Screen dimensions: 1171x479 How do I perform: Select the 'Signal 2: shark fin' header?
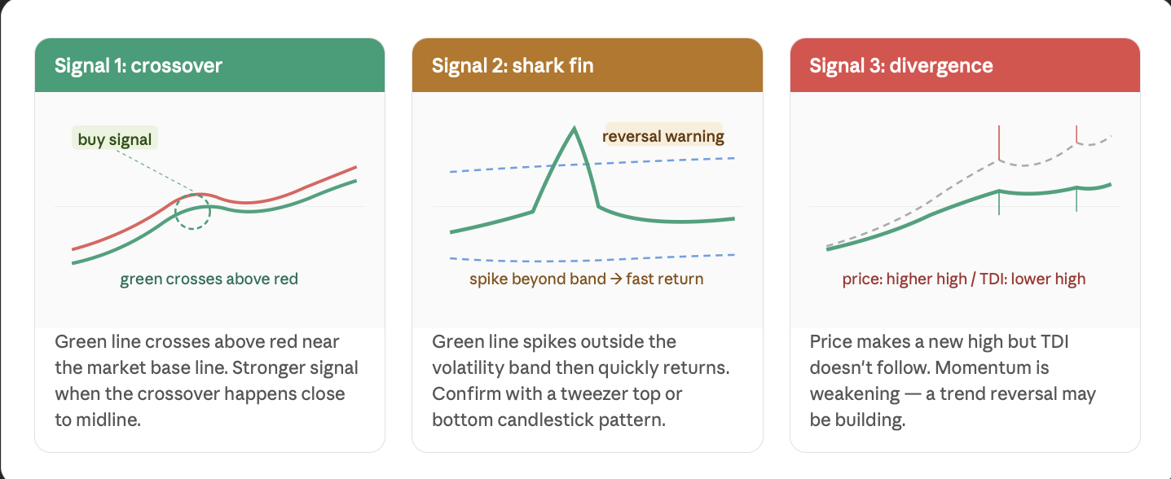pos(588,65)
